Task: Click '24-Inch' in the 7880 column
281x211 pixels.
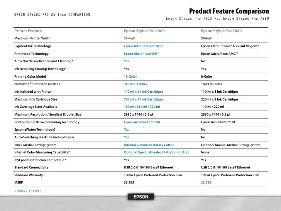Action: pos(207,38)
